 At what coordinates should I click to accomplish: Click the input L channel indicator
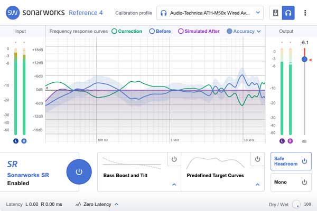pyautogui.click(x=16, y=141)
